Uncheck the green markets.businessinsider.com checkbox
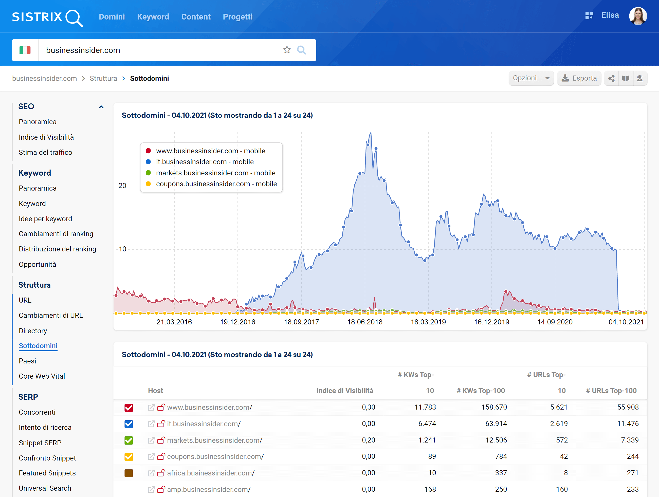Viewport: 659px width, 497px height. (129, 440)
